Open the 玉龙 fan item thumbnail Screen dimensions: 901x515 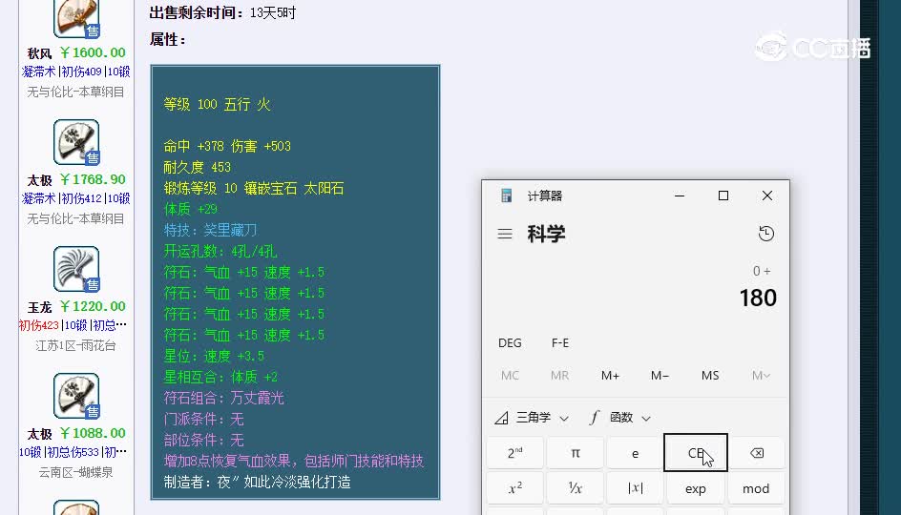[x=76, y=269]
